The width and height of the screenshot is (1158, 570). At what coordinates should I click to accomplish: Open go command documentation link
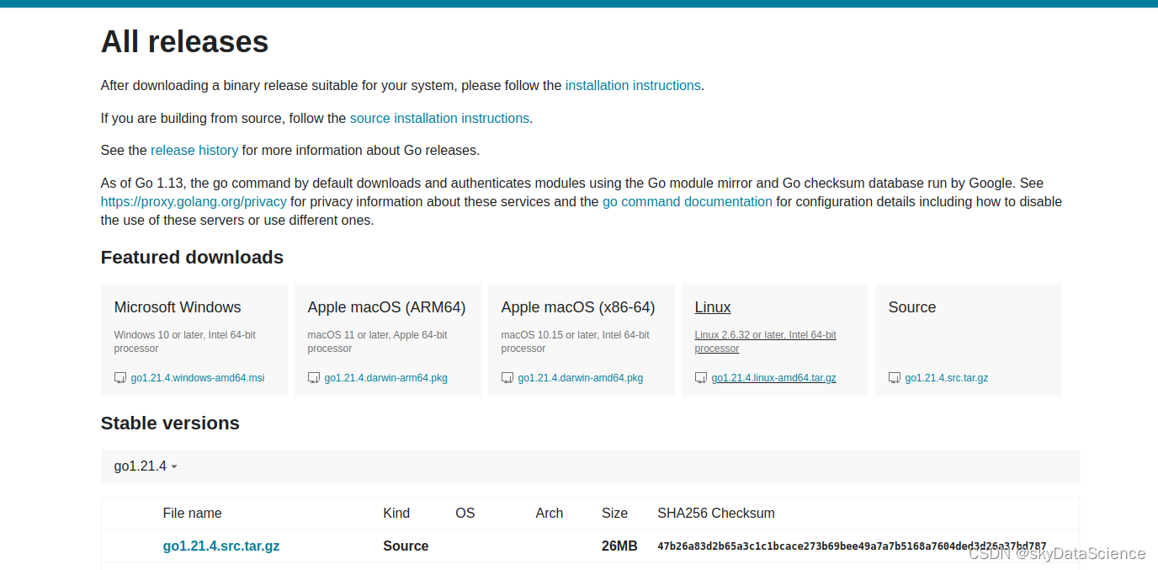[688, 201]
